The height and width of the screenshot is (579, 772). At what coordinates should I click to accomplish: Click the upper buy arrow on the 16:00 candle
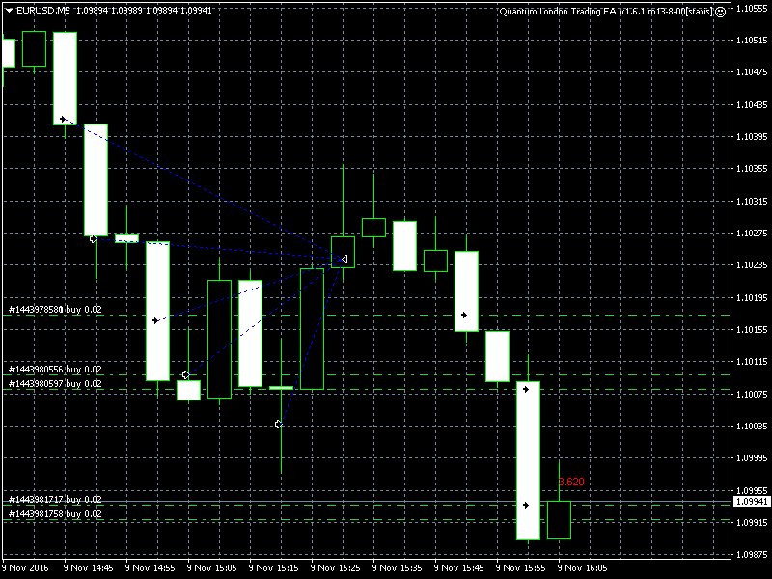click(x=526, y=389)
